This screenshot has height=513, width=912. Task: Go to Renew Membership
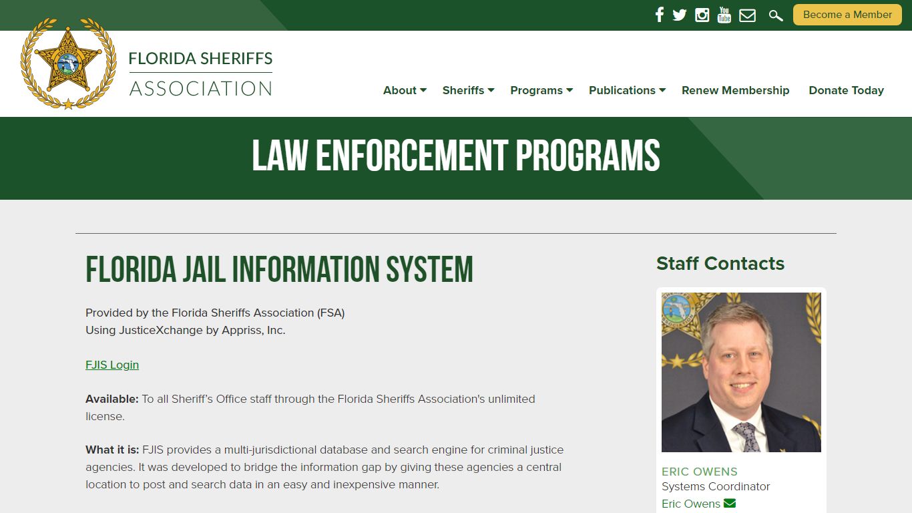[735, 90]
